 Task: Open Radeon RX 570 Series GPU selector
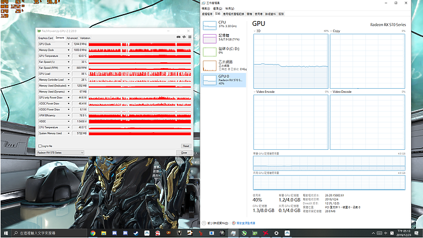(x=60, y=153)
